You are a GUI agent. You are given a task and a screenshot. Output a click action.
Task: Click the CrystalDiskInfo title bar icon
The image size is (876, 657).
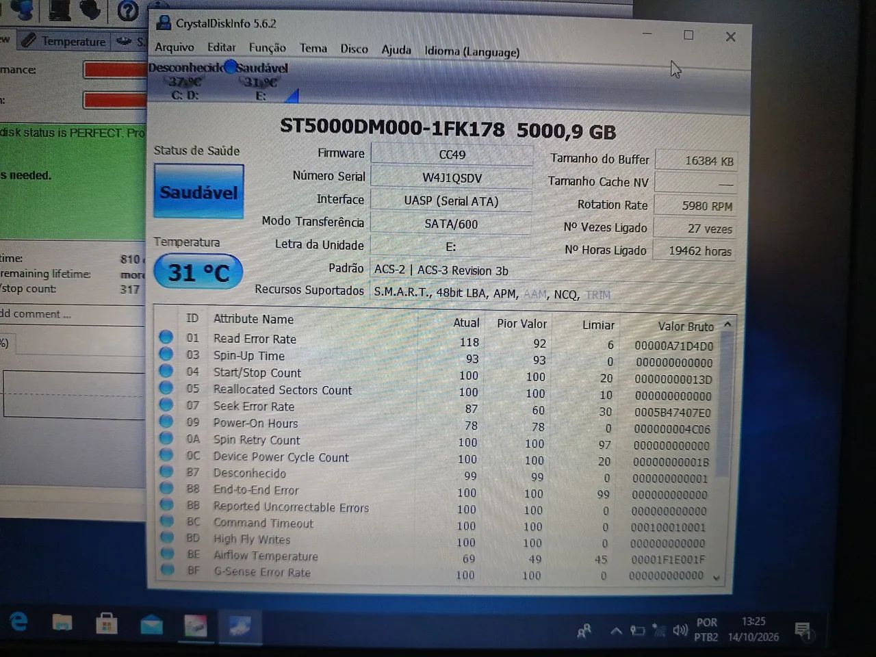click(x=163, y=23)
